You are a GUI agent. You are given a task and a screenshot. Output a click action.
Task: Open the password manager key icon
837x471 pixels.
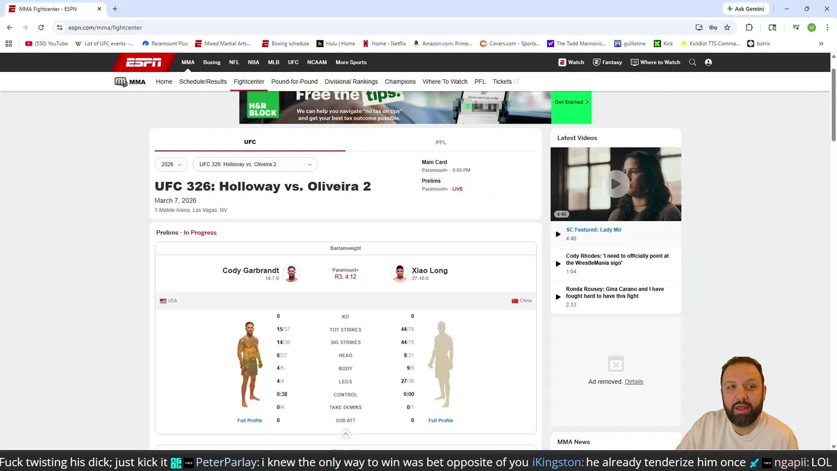coord(713,27)
